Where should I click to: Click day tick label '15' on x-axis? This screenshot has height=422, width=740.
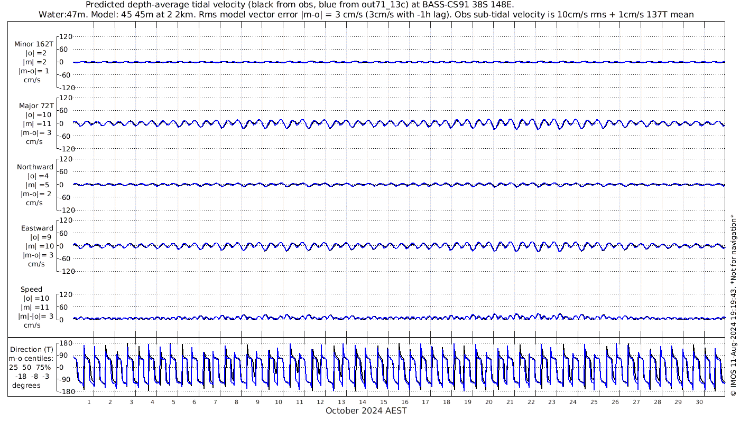click(383, 402)
